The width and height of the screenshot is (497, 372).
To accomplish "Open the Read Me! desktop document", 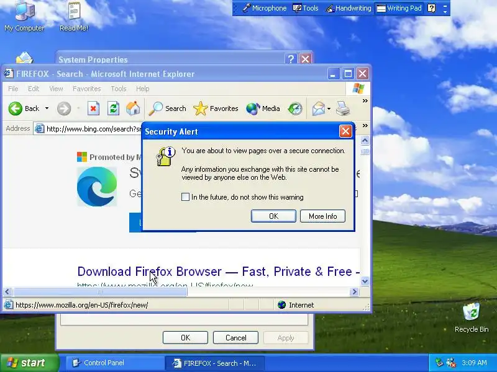I will pos(74,17).
